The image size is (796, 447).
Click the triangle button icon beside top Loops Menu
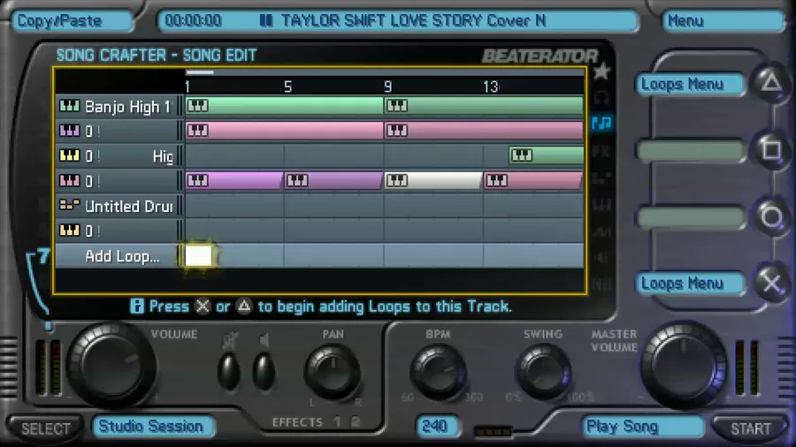tap(771, 82)
